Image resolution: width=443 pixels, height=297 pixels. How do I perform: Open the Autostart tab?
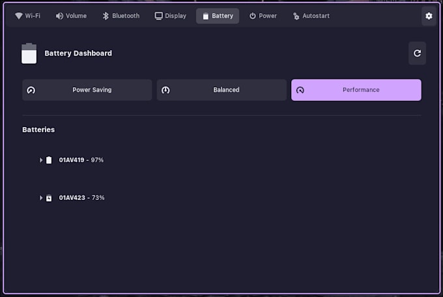[x=311, y=16]
